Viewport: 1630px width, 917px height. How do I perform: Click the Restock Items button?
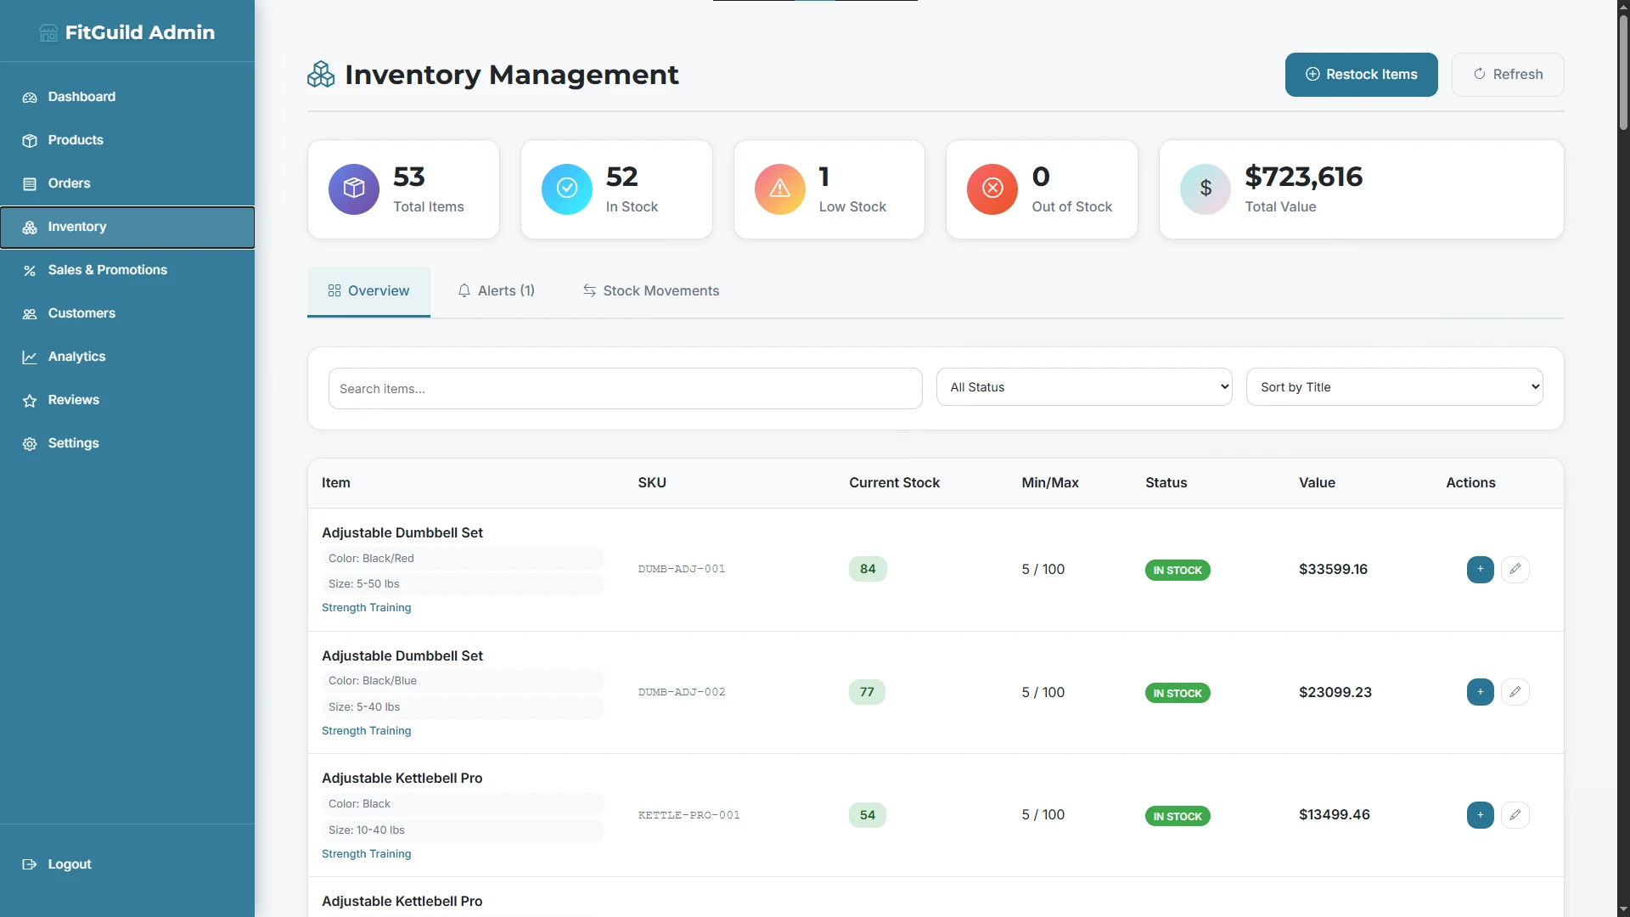(x=1361, y=75)
